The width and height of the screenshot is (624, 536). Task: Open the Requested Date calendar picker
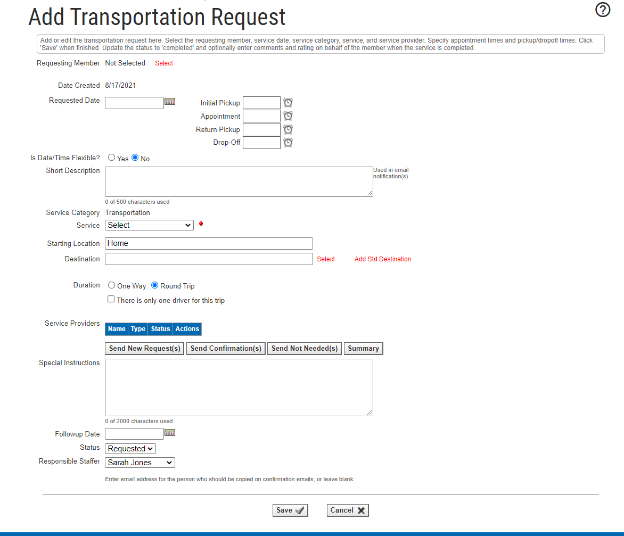coord(170,101)
